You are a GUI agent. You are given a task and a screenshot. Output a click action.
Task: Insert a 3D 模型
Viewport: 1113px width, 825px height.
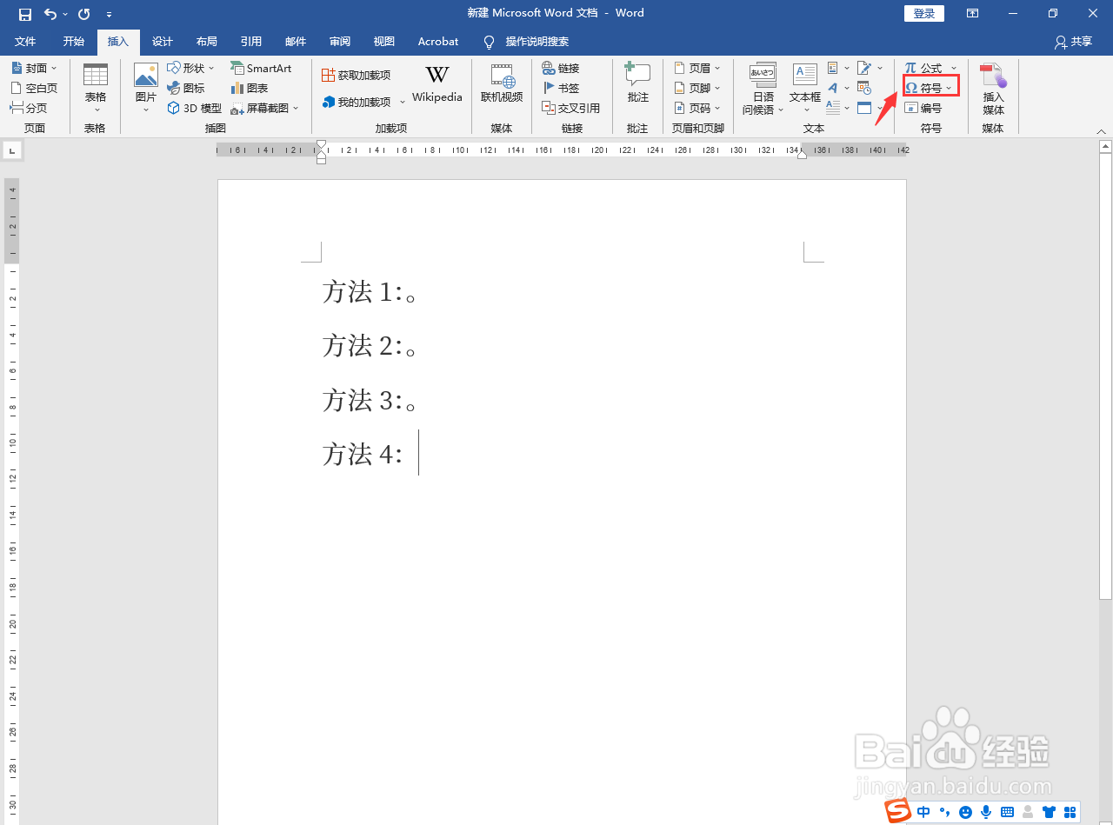pyautogui.click(x=195, y=108)
